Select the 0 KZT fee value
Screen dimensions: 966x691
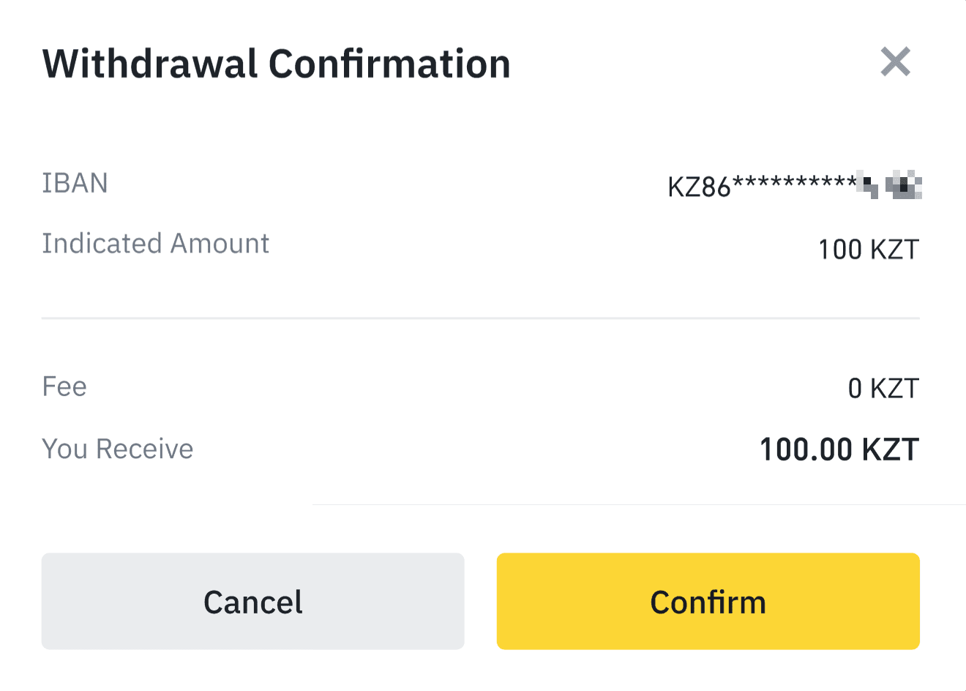tap(883, 389)
